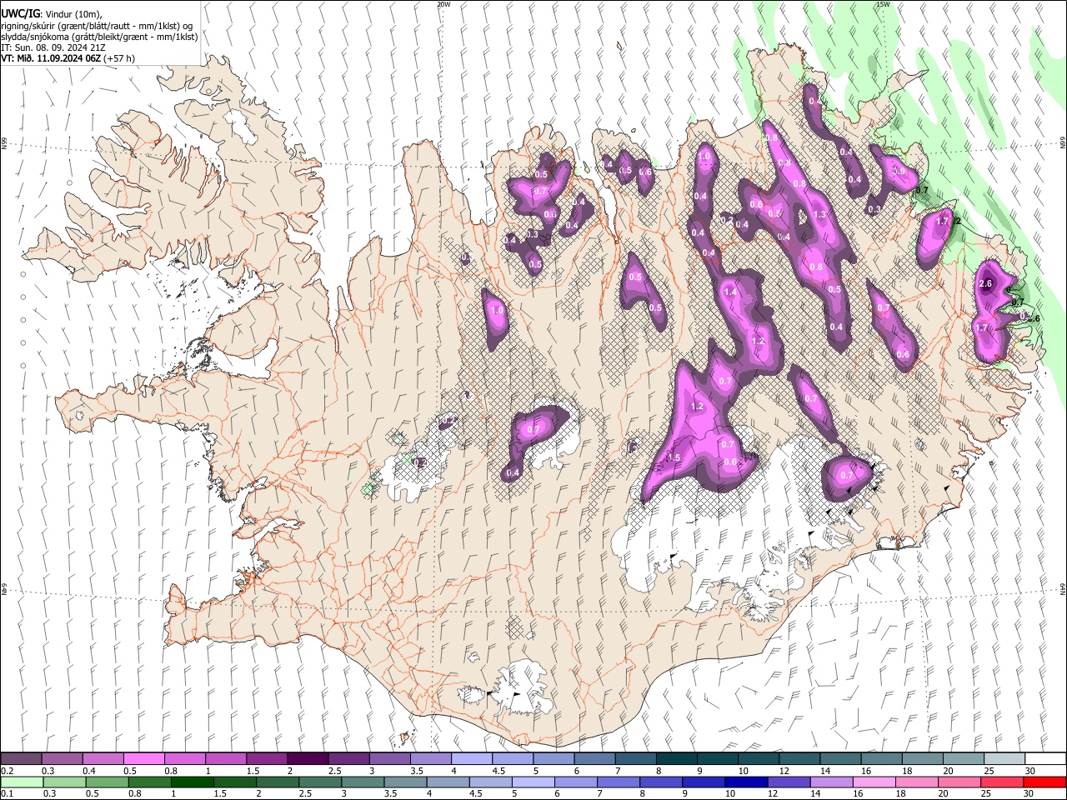Click the '0.2' label in the top legend row

coord(8,771)
